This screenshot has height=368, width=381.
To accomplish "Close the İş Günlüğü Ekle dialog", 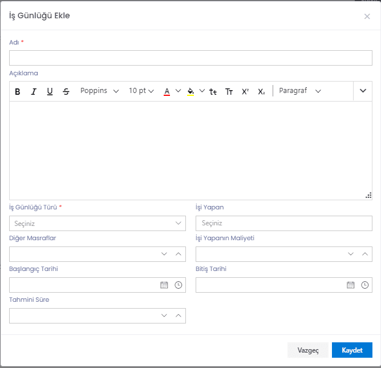I will (x=367, y=17).
